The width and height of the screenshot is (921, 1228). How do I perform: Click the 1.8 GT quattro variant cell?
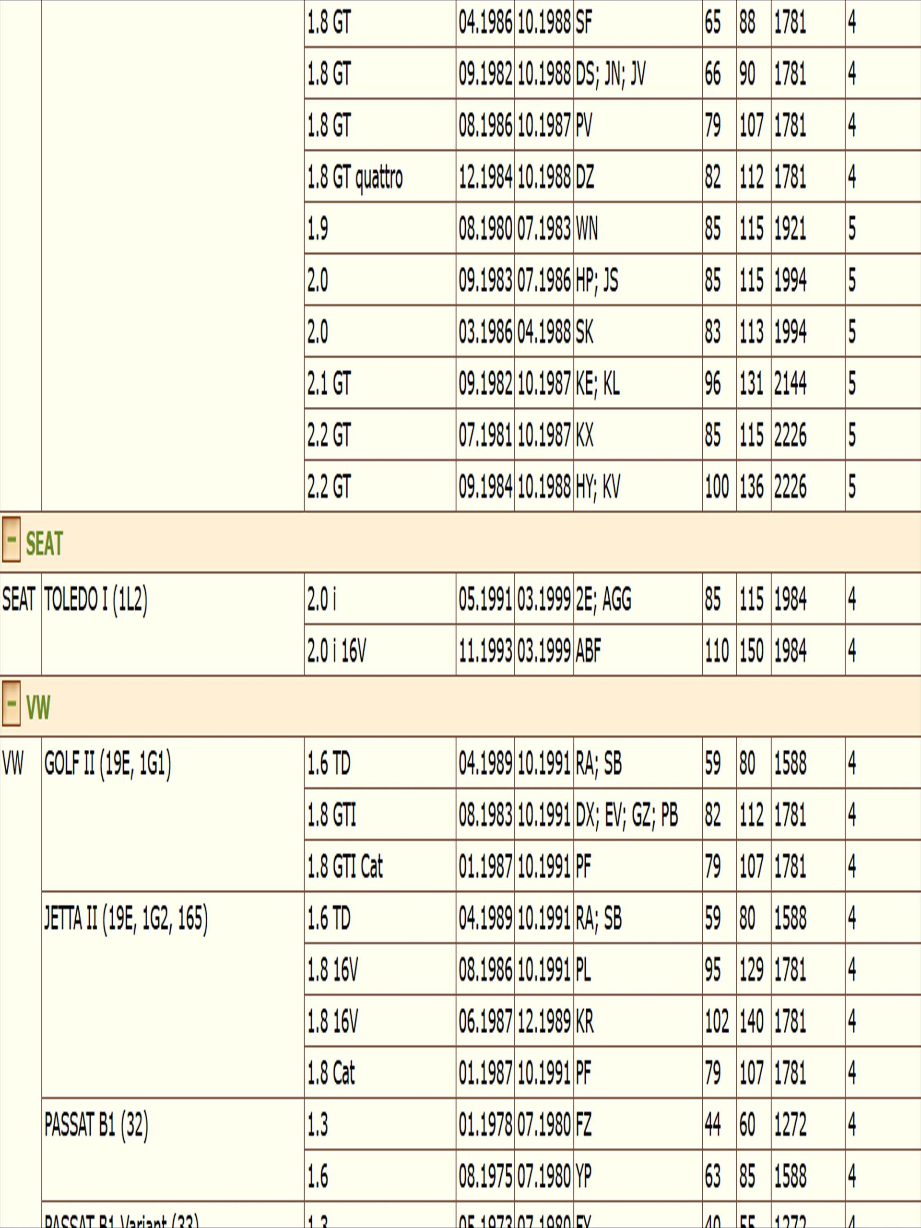(380, 177)
